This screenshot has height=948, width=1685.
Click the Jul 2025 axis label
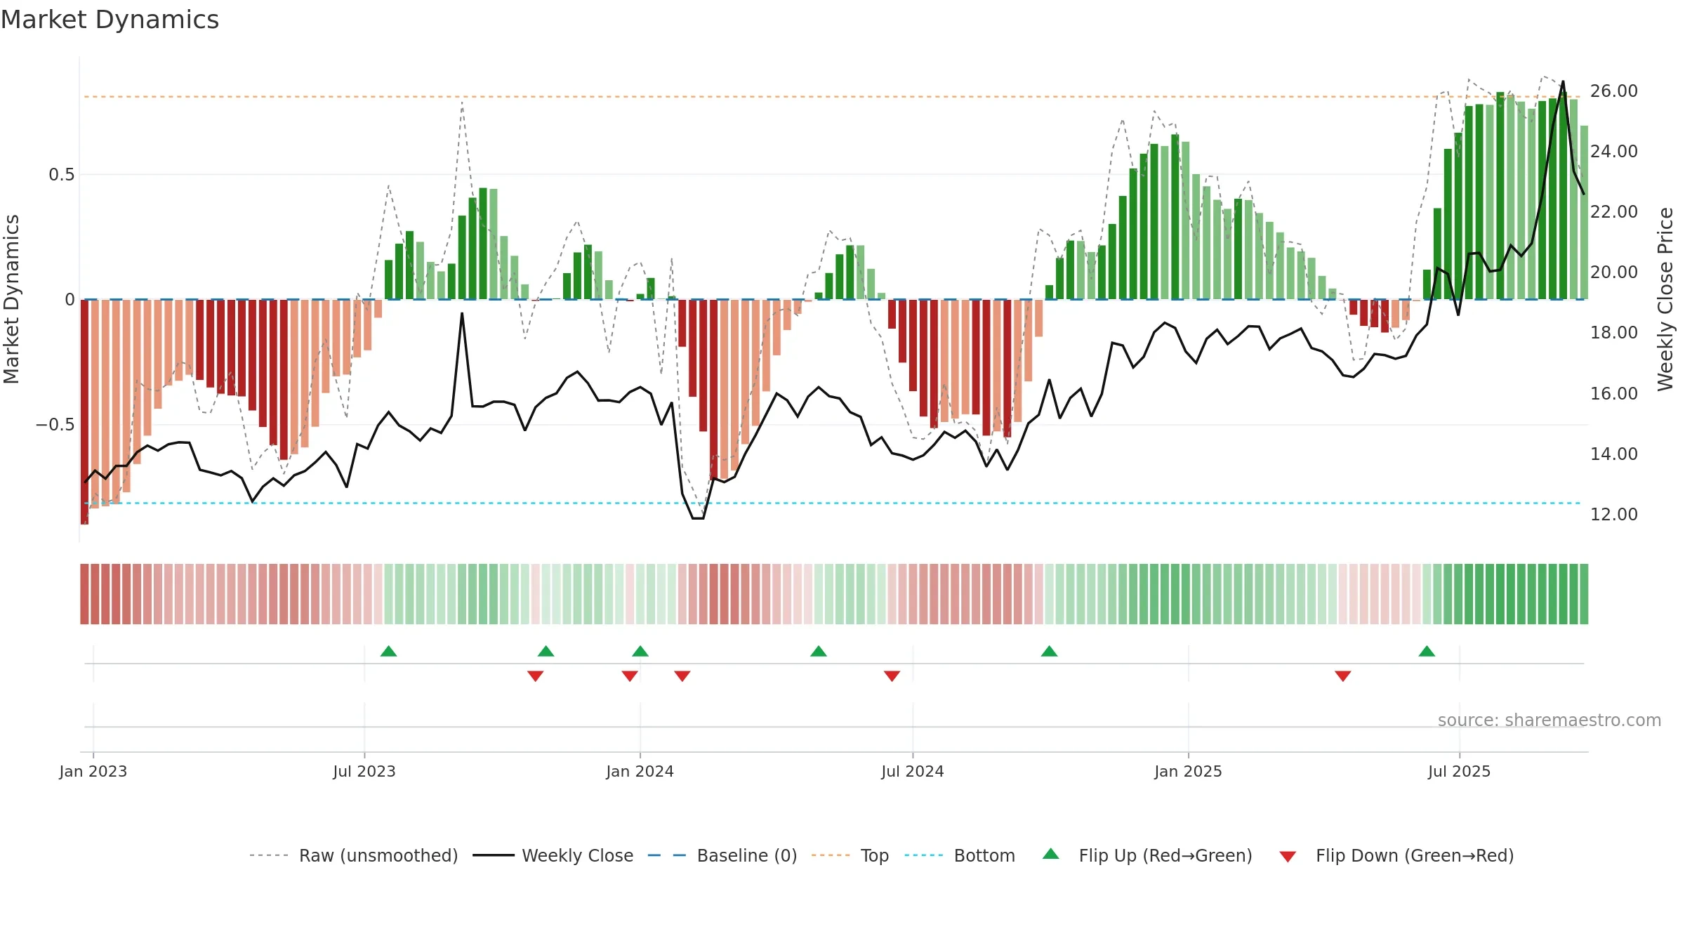pos(1460,771)
